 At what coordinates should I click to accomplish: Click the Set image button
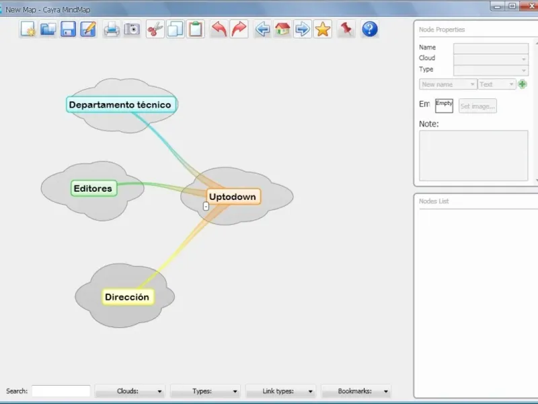(477, 106)
